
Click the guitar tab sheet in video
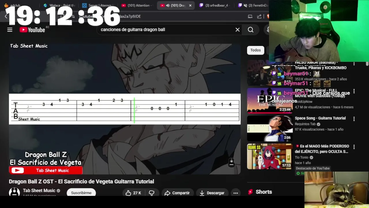point(125,109)
